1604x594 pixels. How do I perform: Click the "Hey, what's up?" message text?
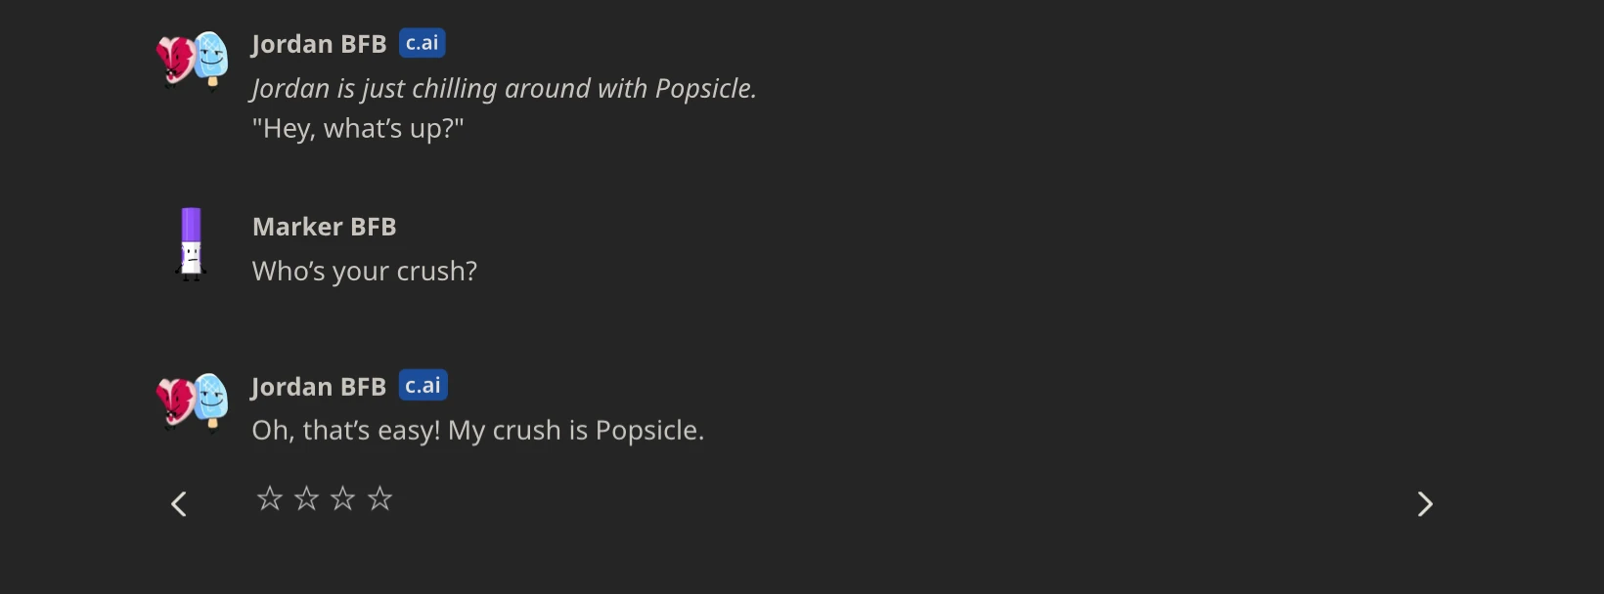358,128
